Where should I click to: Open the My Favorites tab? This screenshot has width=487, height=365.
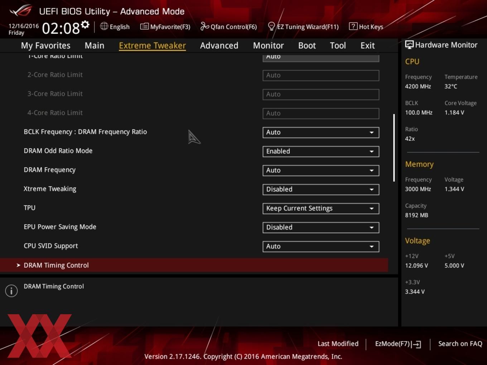pos(45,45)
